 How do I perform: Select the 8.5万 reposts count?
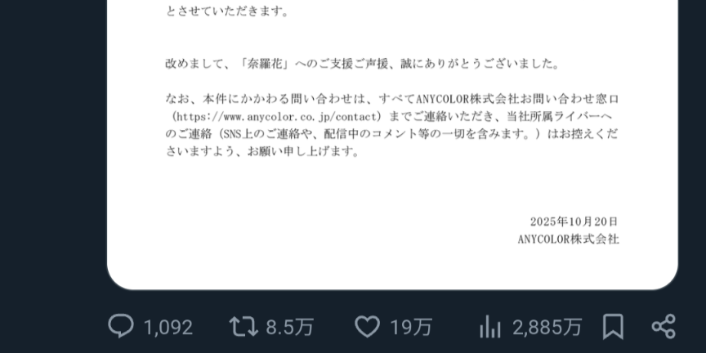click(x=289, y=328)
